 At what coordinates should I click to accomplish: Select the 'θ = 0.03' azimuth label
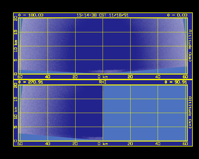(x=177, y=15)
